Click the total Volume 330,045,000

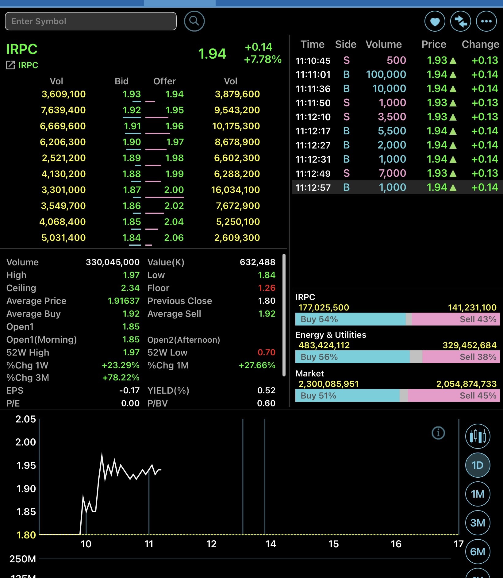point(113,262)
